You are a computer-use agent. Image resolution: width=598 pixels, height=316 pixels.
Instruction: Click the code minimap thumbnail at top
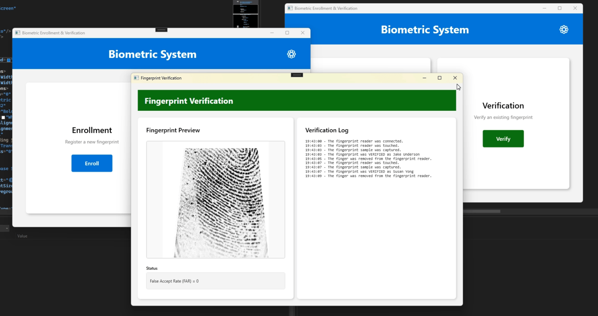coord(246,14)
